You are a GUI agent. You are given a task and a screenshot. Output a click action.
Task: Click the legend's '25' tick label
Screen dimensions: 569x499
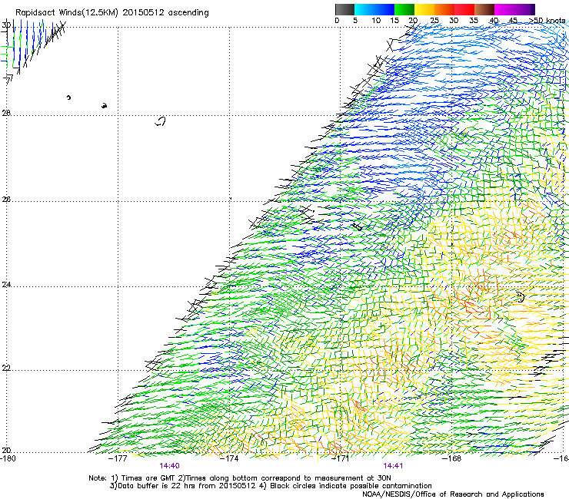coord(434,20)
